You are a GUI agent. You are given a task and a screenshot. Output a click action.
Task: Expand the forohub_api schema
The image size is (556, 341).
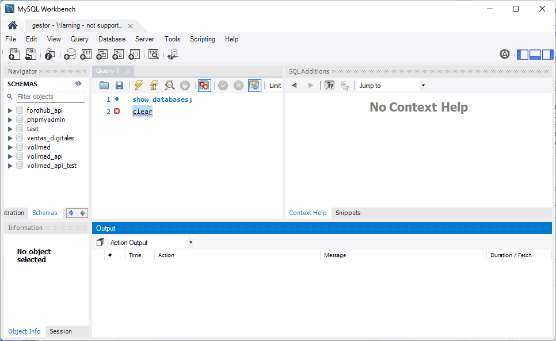(10, 110)
